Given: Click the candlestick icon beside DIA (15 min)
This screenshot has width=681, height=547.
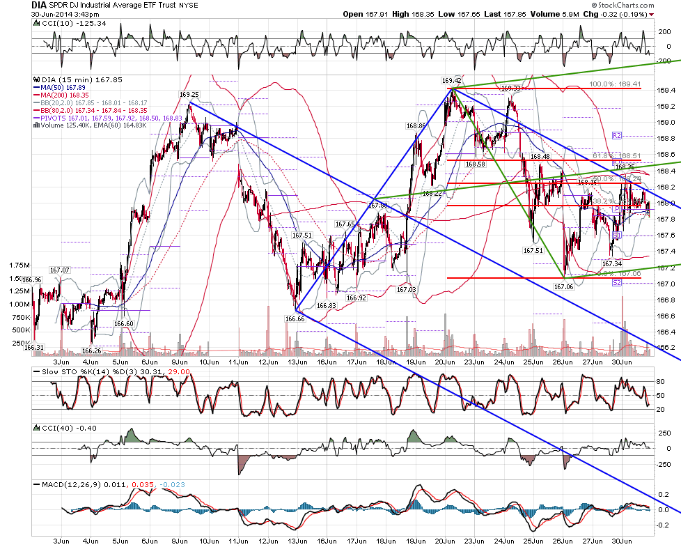Looking at the screenshot, I should 37,80.
